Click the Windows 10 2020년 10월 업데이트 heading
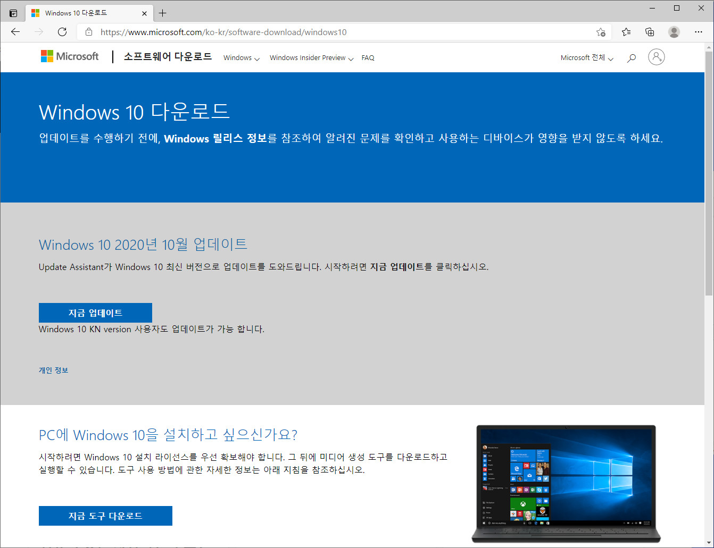The height and width of the screenshot is (548, 714). (x=143, y=245)
